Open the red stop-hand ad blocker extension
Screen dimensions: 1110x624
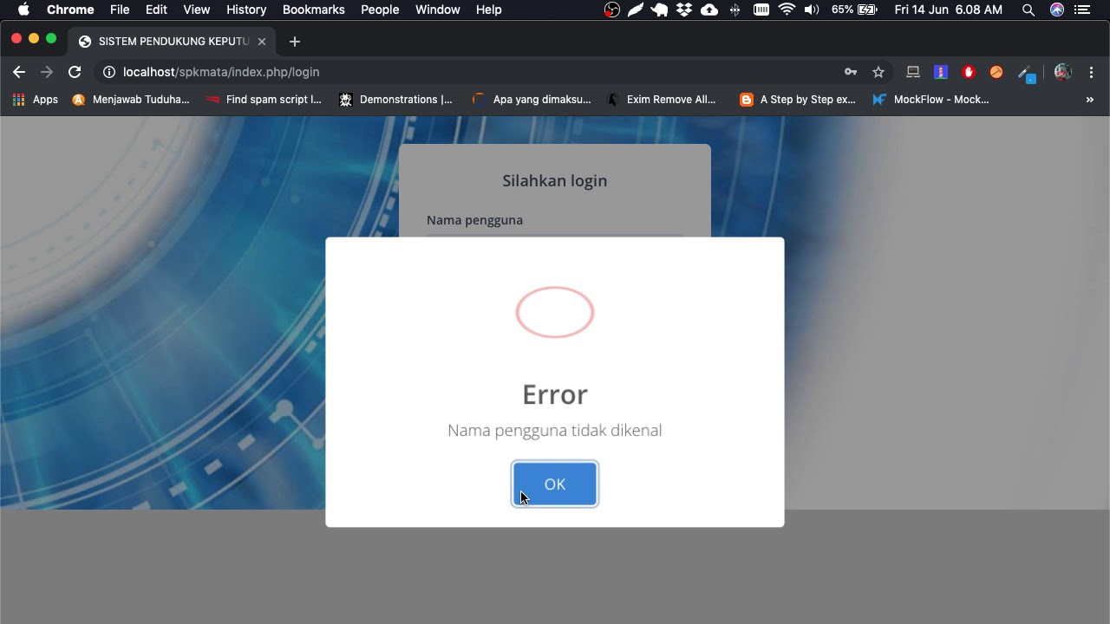click(x=969, y=72)
